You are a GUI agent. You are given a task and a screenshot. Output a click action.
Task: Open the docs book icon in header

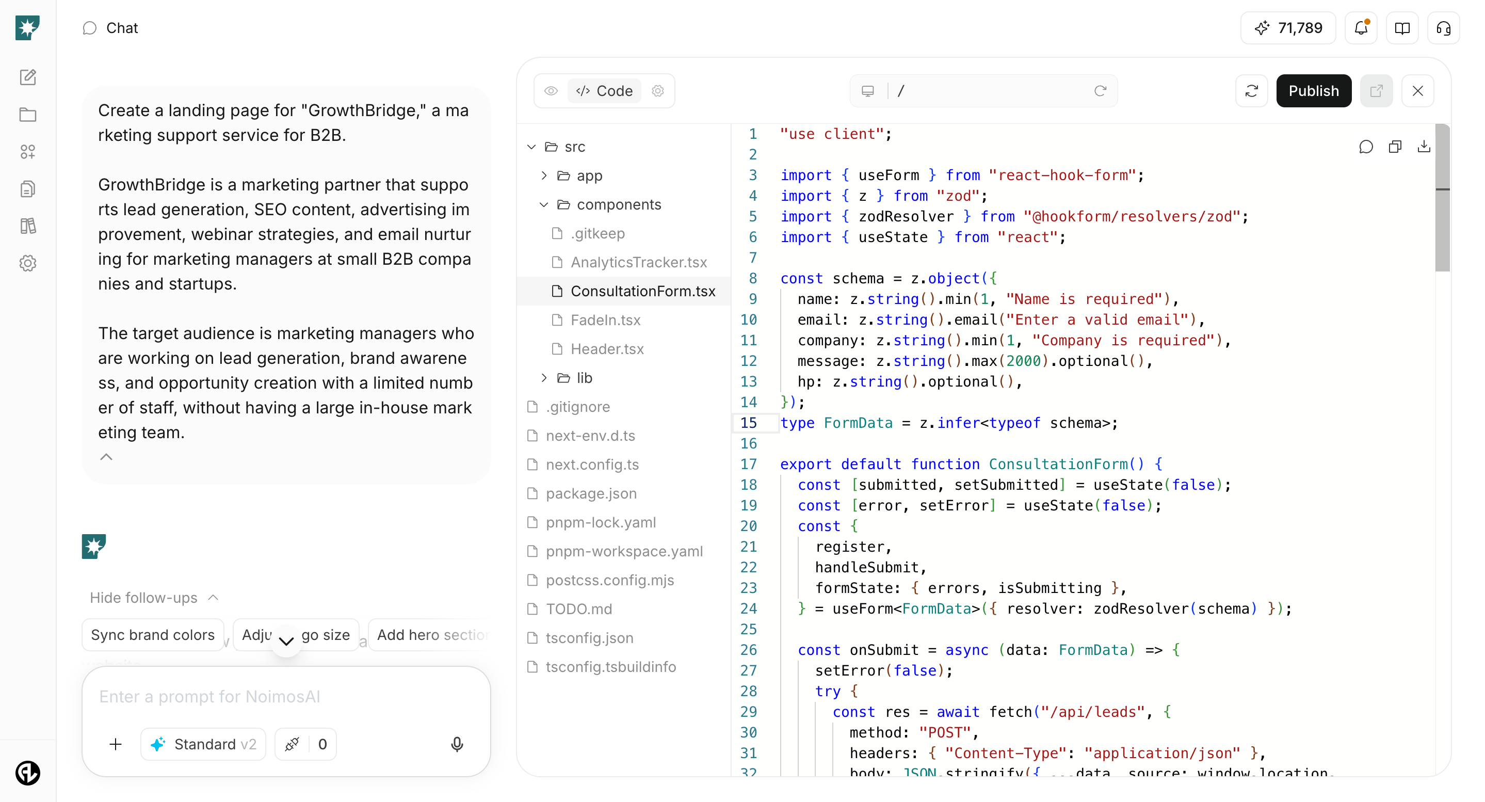(1402, 28)
